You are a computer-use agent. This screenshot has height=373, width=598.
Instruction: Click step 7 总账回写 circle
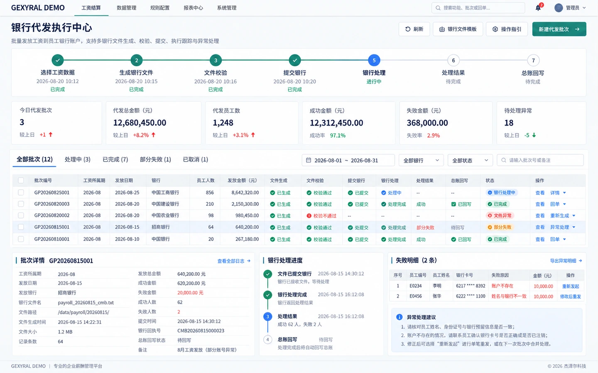533,60
